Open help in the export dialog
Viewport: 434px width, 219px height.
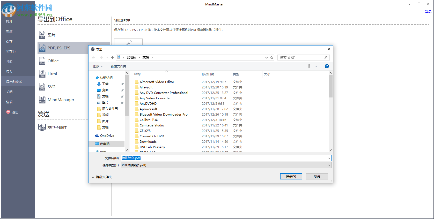tap(327, 66)
